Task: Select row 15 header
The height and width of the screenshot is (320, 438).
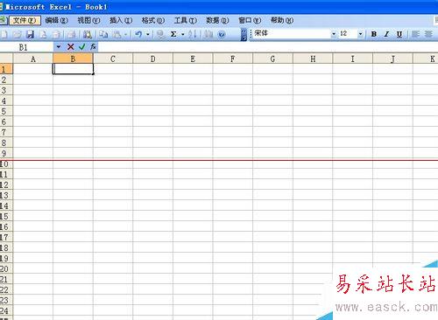Action: (x=6, y=216)
